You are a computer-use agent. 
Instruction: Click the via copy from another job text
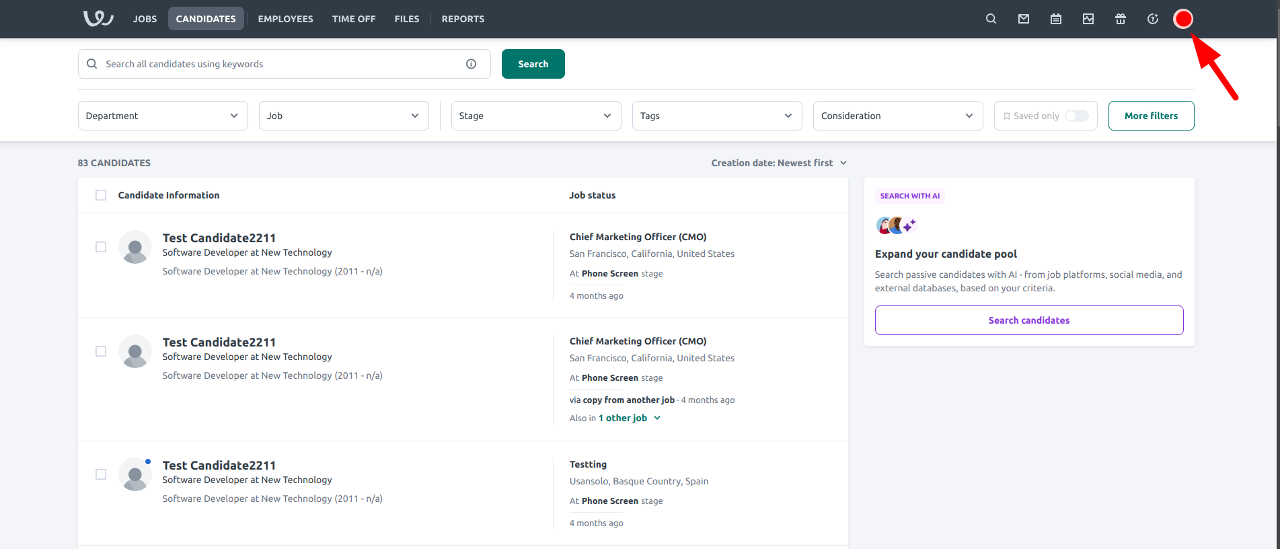(x=622, y=400)
